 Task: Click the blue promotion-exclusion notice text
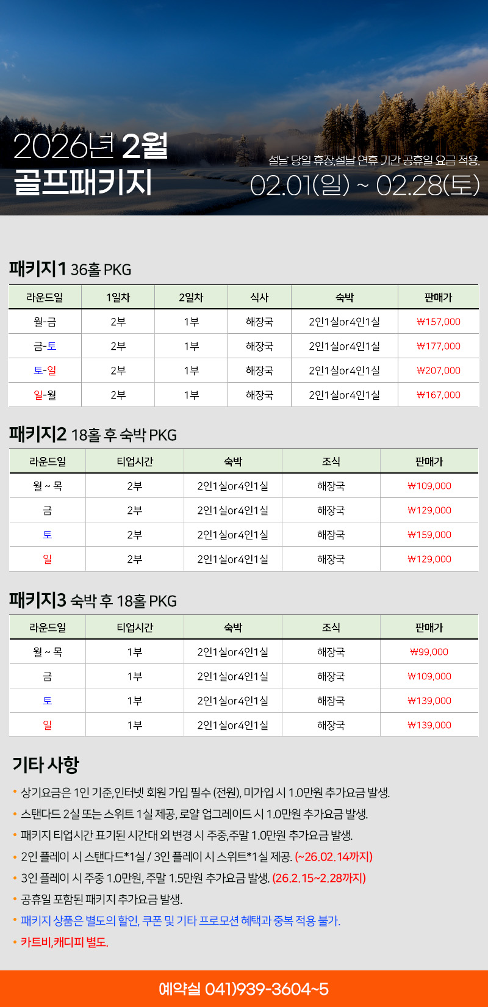tap(181, 921)
